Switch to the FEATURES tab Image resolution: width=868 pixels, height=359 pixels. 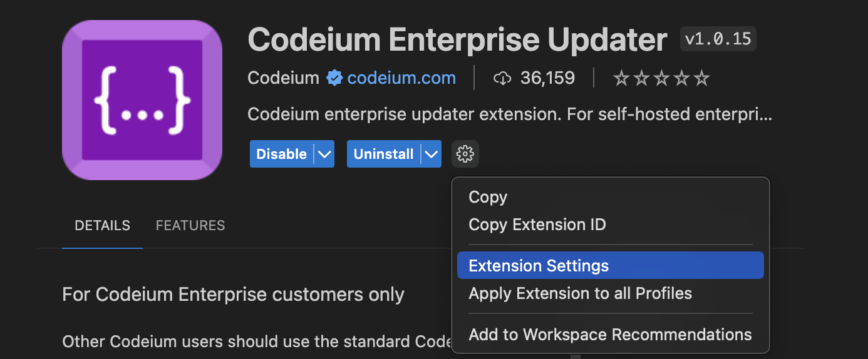pyautogui.click(x=190, y=225)
